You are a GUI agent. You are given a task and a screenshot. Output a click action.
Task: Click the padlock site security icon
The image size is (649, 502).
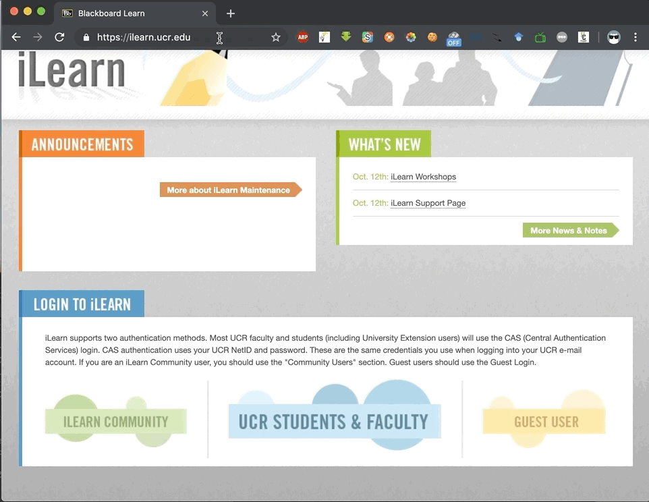pyautogui.click(x=86, y=37)
